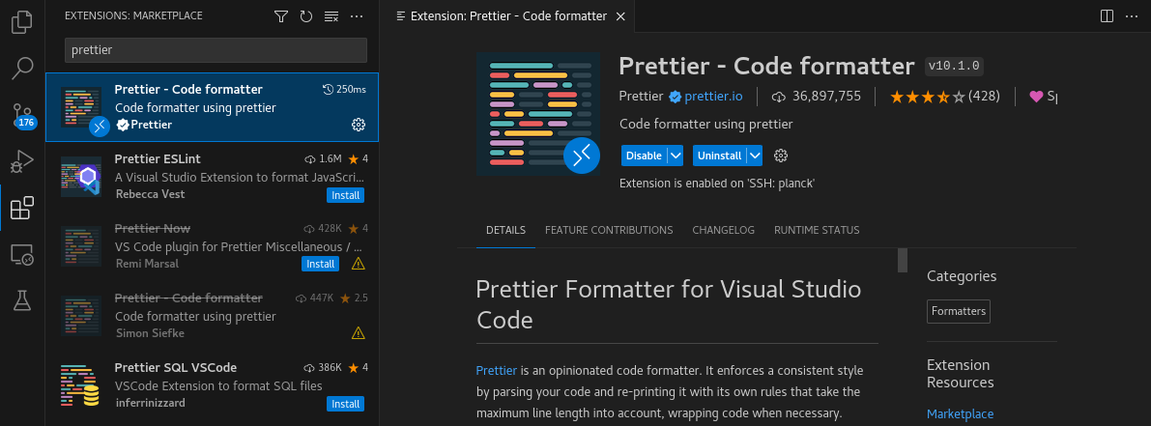The image size is (1151, 426).
Task: Install Prettier Now extension
Action: coord(320,263)
